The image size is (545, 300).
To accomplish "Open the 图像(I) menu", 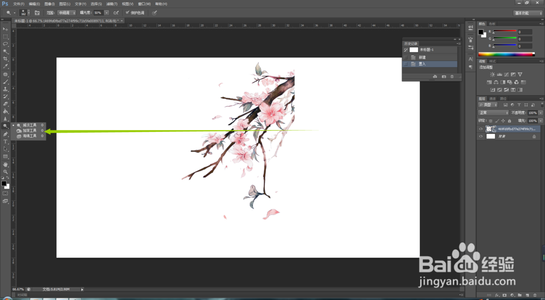I will tap(50, 4).
